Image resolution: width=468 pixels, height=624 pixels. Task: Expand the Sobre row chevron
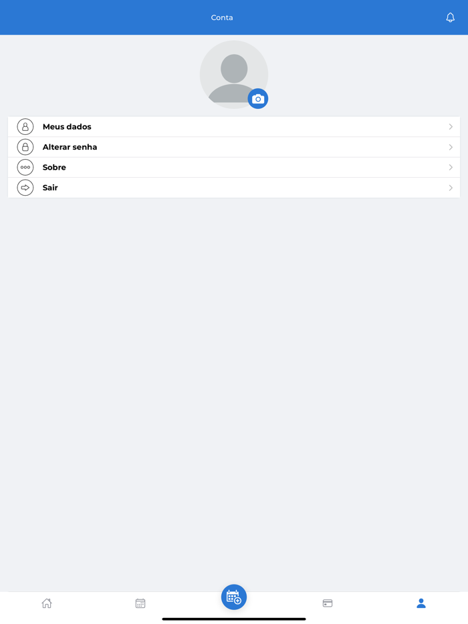pos(451,168)
